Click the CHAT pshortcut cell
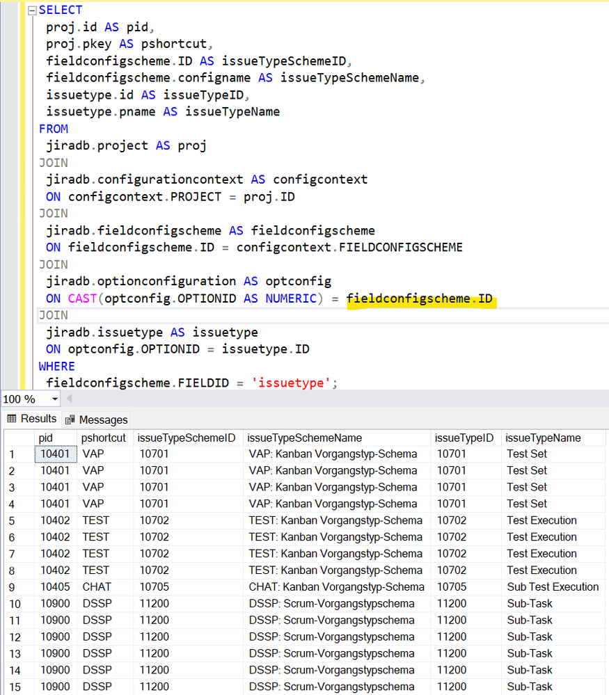Image resolution: width=609 pixels, height=695 pixels. coord(105,587)
